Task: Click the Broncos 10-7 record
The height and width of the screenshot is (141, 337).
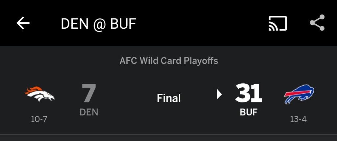Action: (x=39, y=119)
